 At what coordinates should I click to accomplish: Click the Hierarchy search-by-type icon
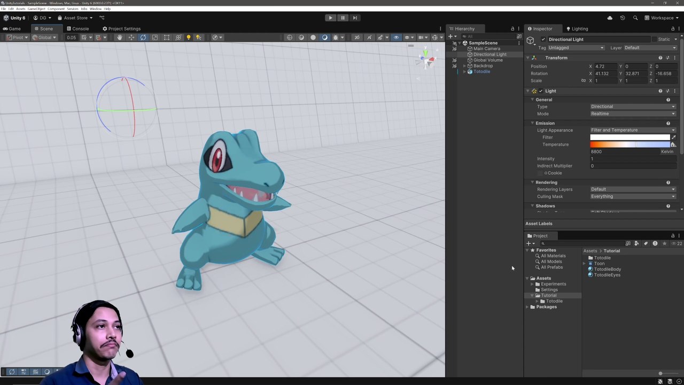click(x=519, y=36)
